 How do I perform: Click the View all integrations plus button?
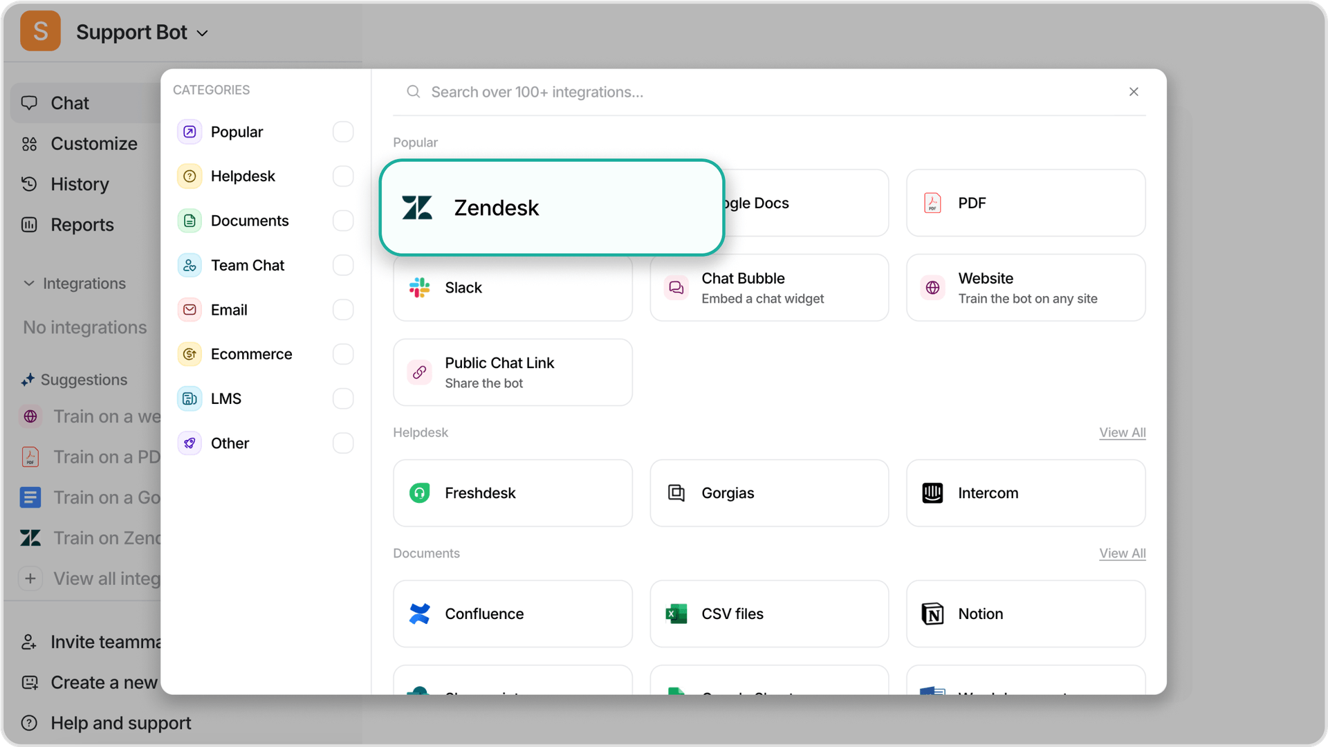point(30,578)
